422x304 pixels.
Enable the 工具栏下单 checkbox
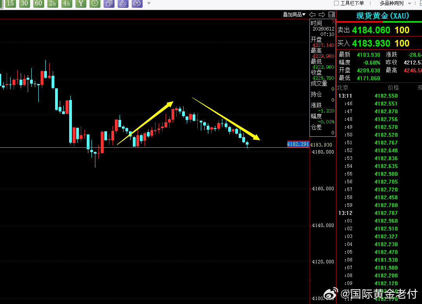pos(336,3)
